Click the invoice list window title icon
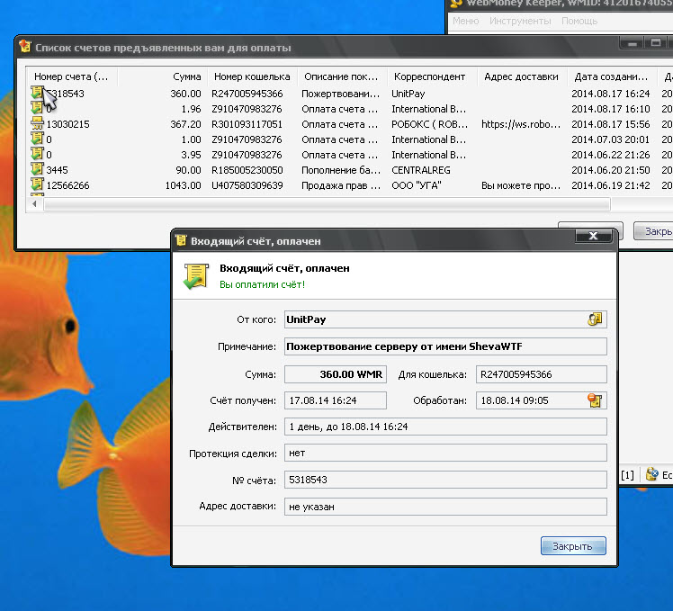Image resolution: width=673 pixels, height=611 pixels. (25, 47)
